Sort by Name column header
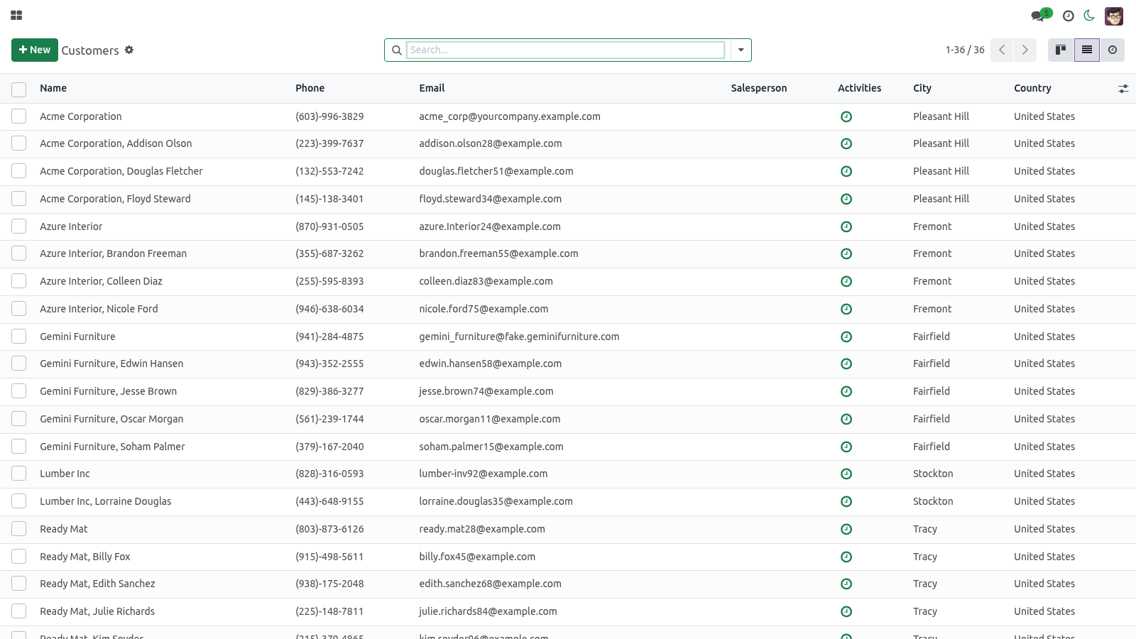The height and width of the screenshot is (639, 1136). pos(53,88)
